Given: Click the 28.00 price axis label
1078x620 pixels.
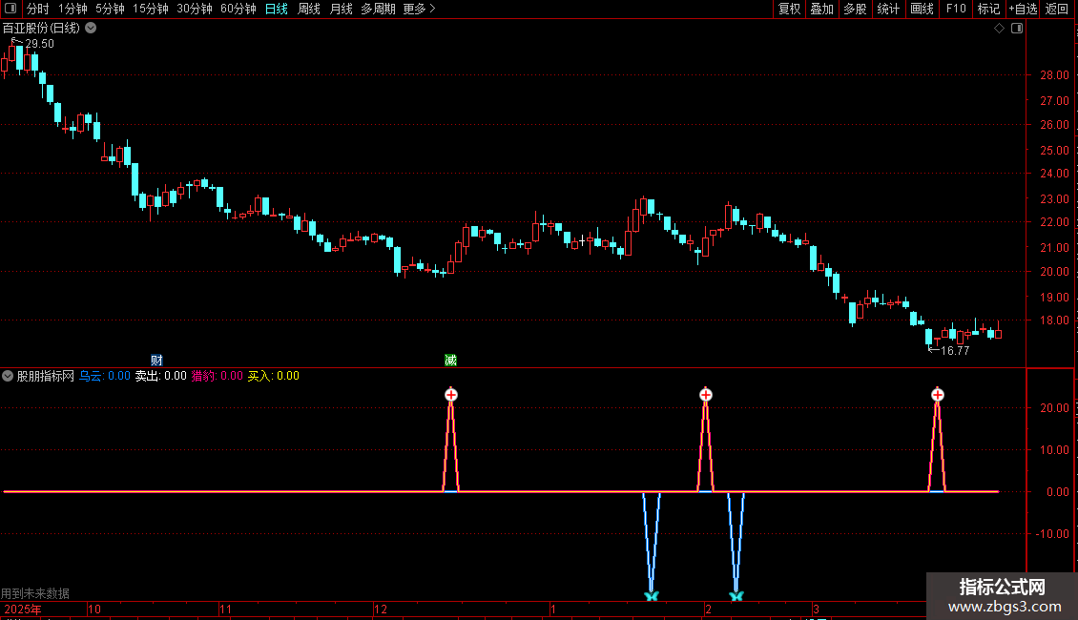Looking at the screenshot, I should pyautogui.click(x=1054, y=75).
